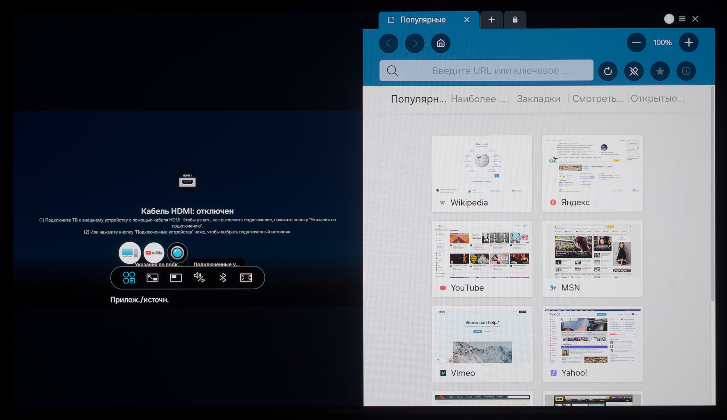Toggle the pin/unpin toolbar icon
The image size is (727, 420).
(634, 71)
